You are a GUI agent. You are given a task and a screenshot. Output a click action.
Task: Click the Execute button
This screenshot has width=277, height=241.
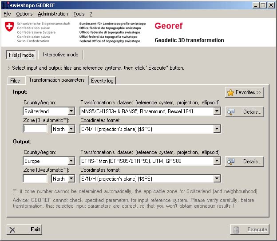pyautogui.click(x=250, y=229)
